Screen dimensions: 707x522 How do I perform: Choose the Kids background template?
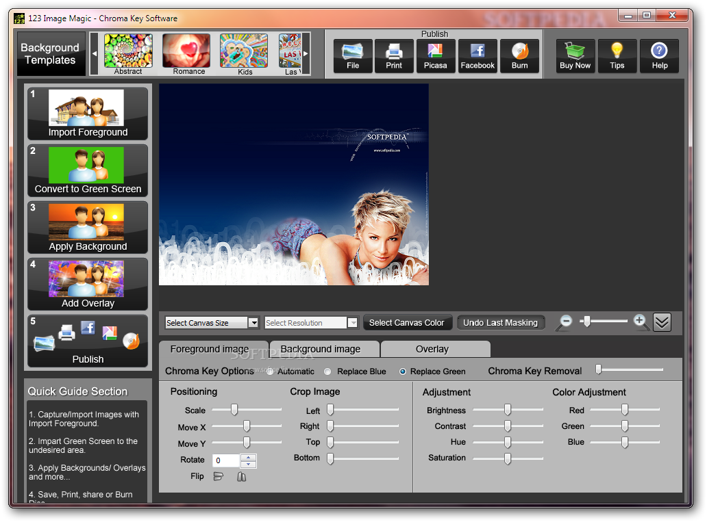(244, 54)
